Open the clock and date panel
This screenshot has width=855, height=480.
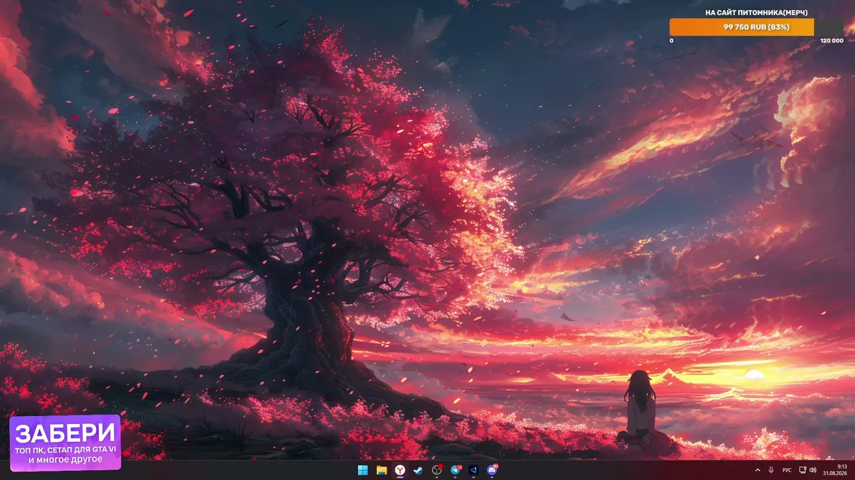835,470
